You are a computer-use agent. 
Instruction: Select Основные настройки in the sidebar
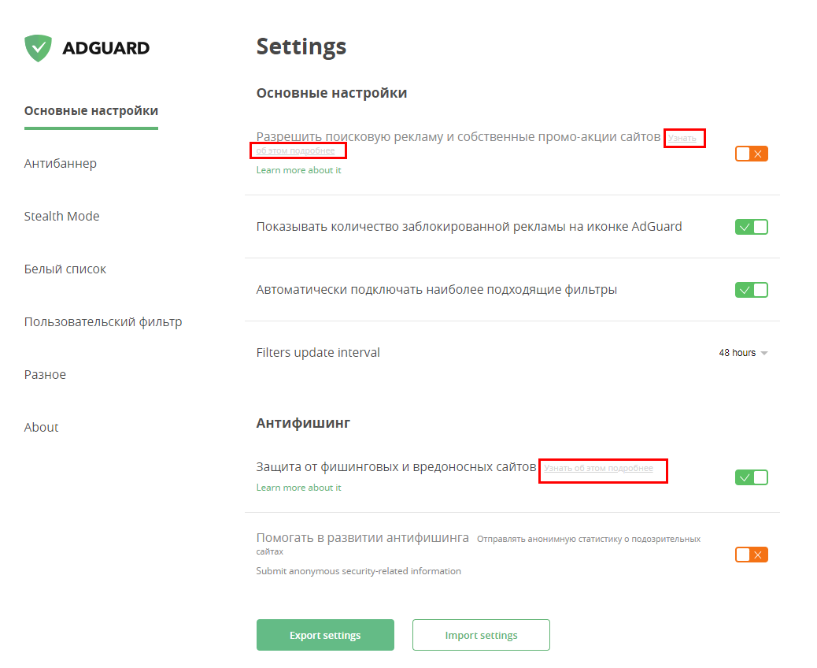click(91, 110)
